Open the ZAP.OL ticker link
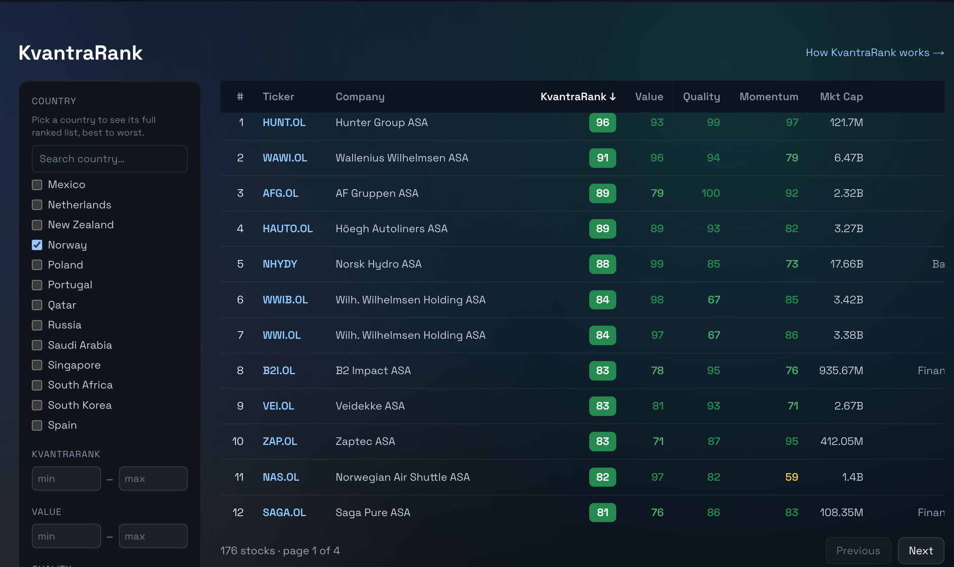The image size is (954, 567). tap(280, 441)
